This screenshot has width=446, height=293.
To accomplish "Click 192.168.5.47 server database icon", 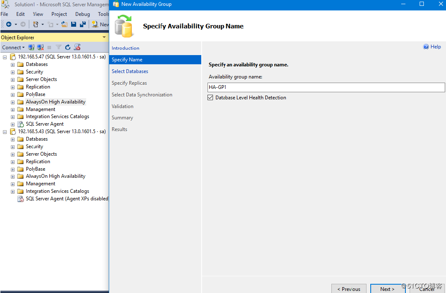I will click(x=13, y=57).
